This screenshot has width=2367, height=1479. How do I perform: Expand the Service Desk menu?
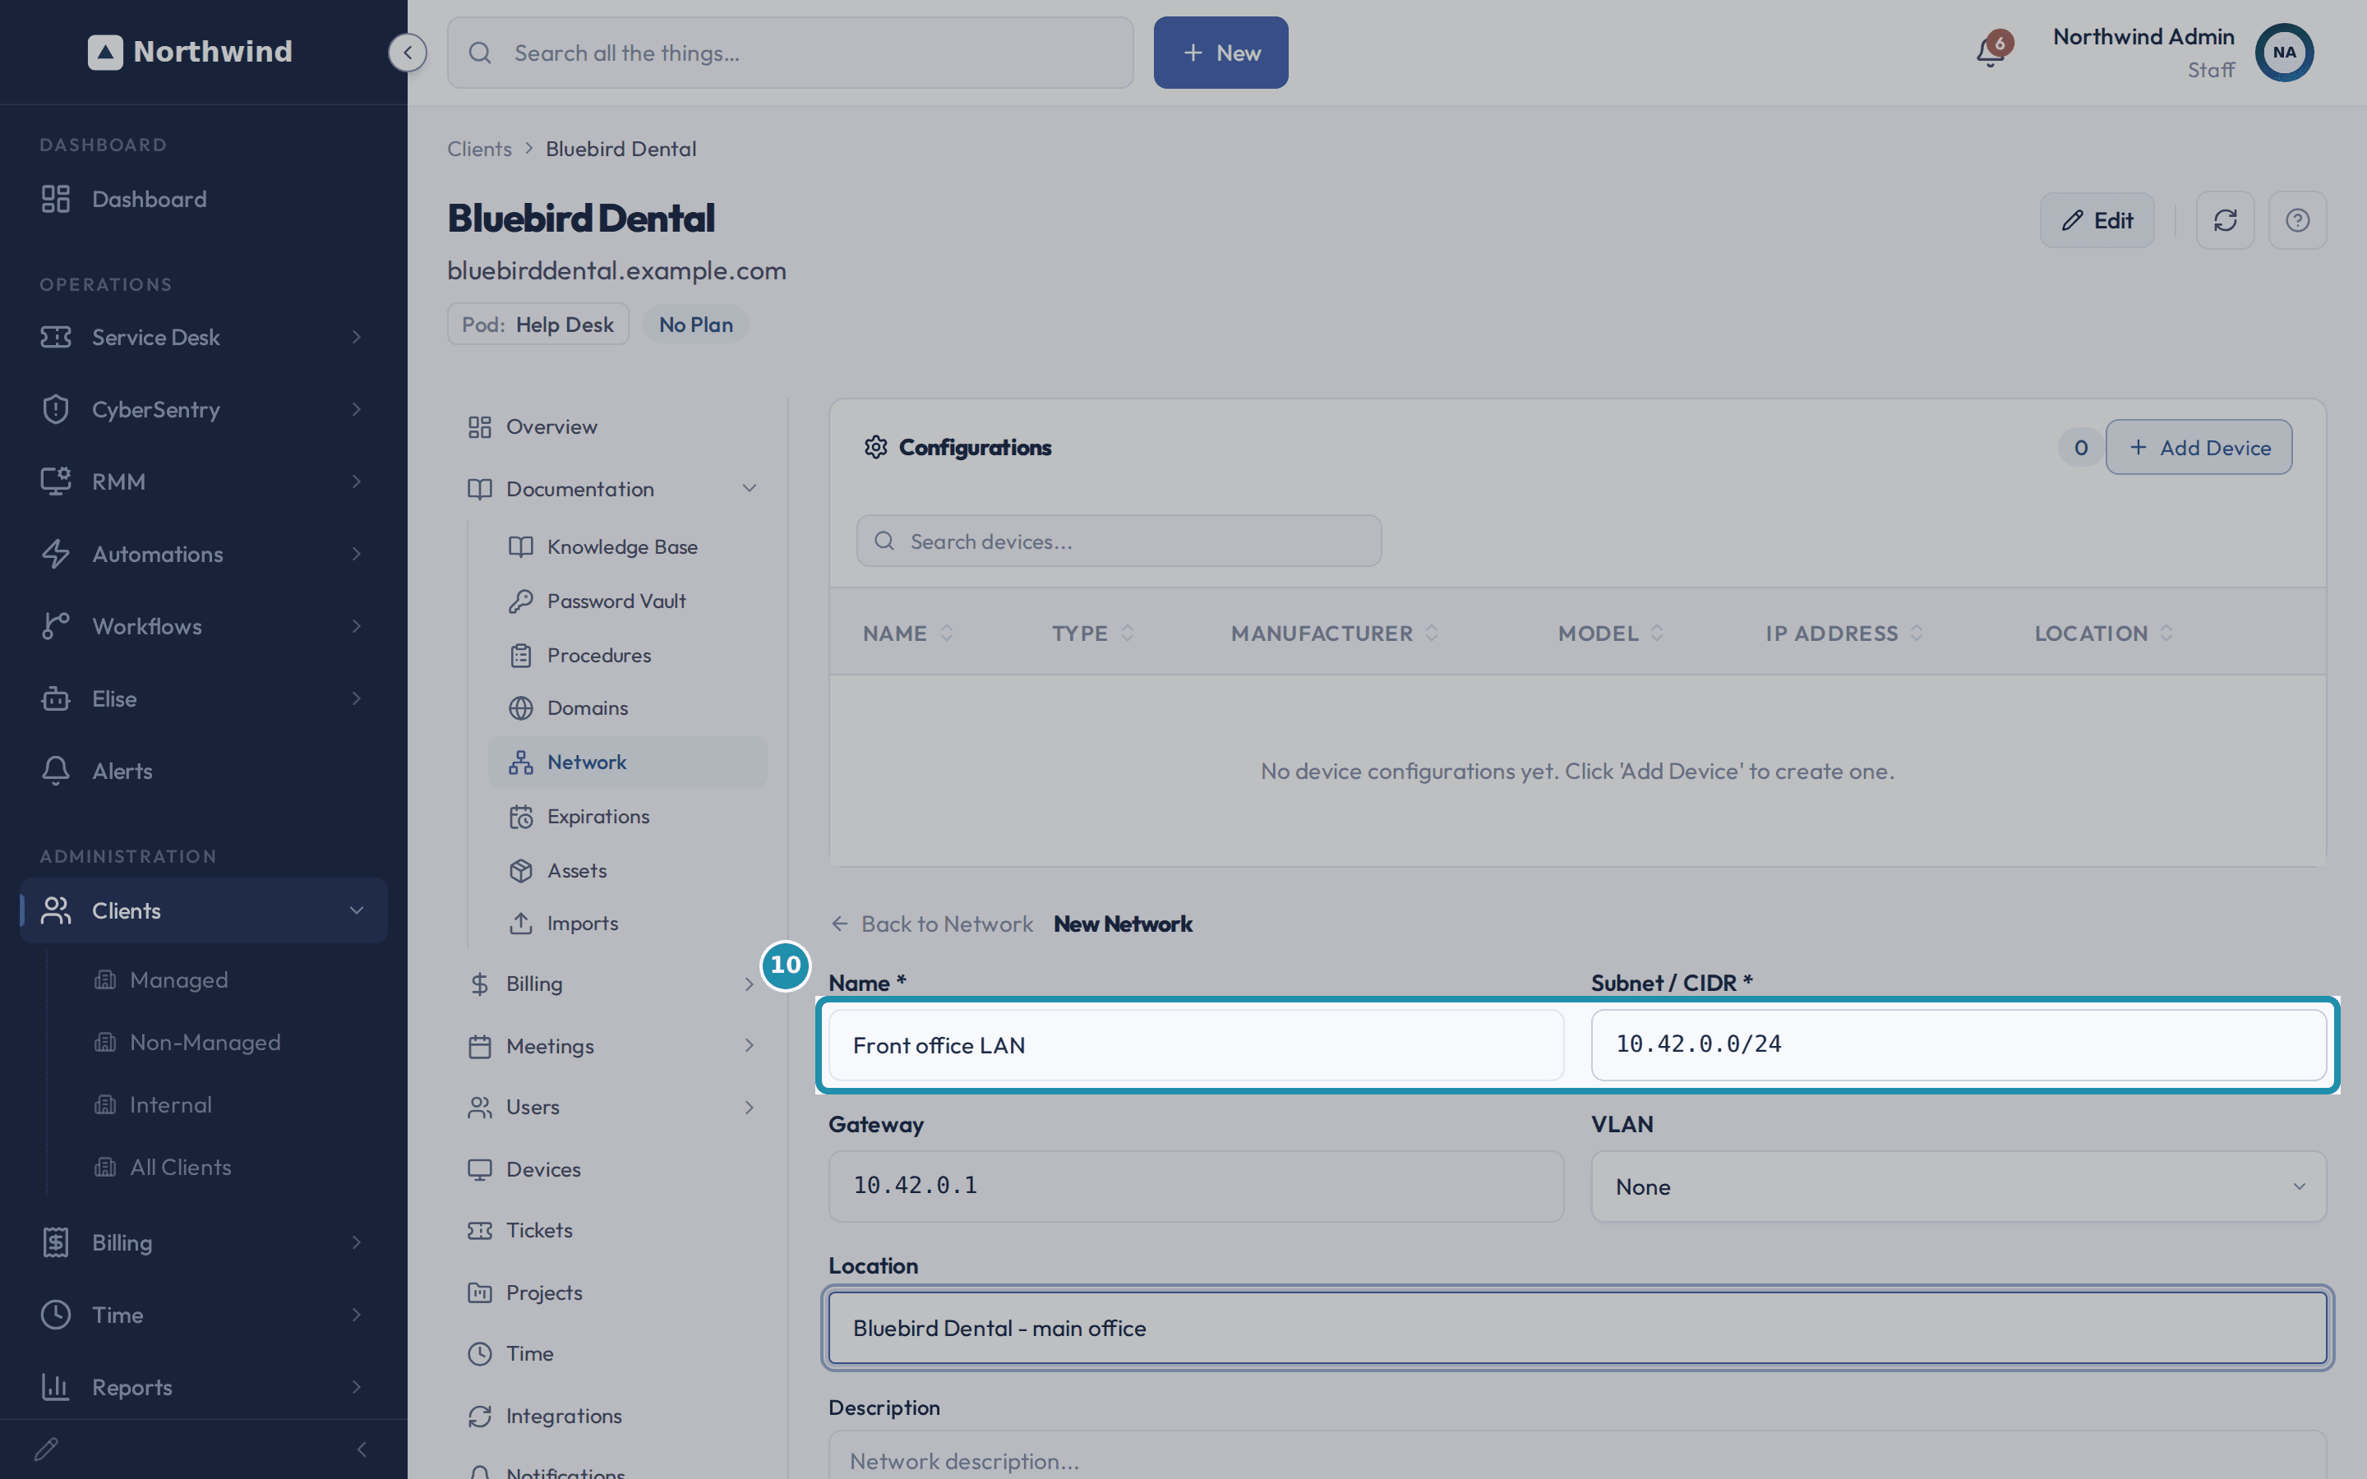click(204, 337)
